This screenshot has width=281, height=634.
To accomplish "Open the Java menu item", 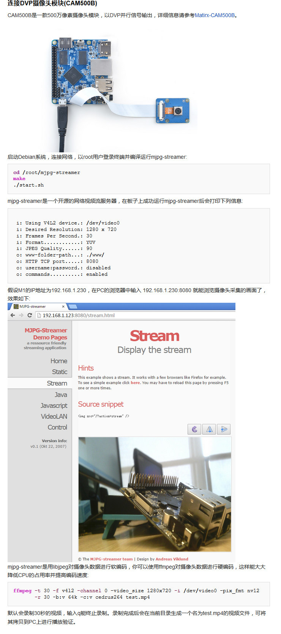I will coord(61,395).
